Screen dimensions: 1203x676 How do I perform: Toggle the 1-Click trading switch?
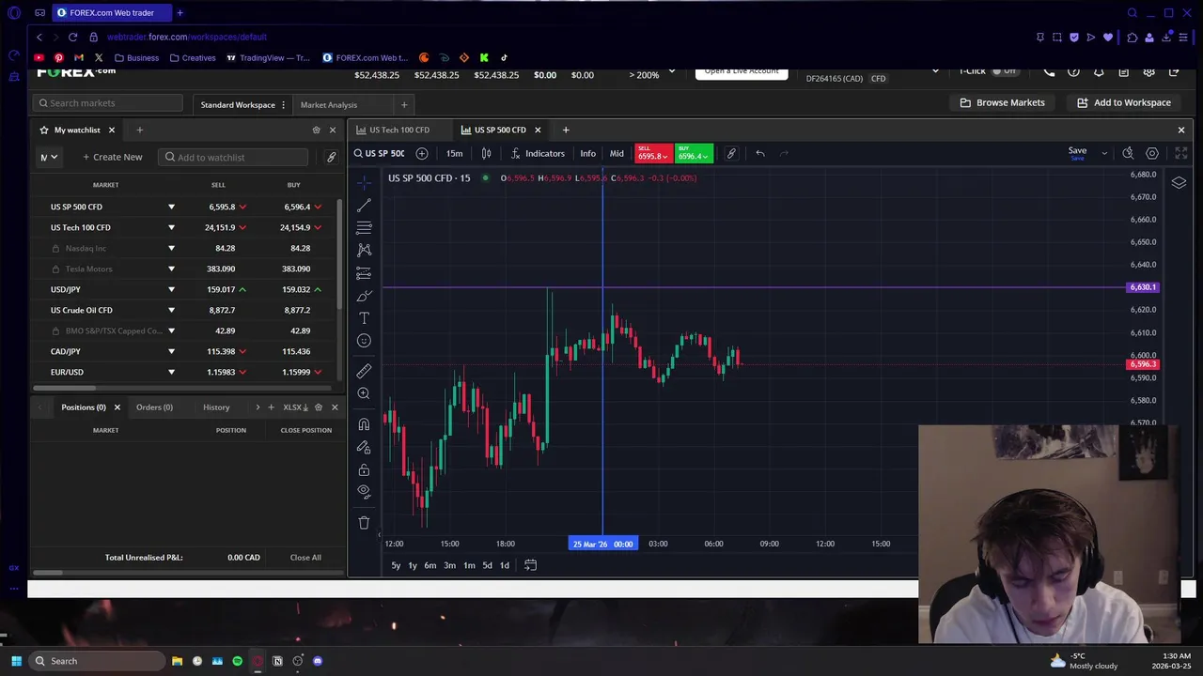click(1005, 71)
